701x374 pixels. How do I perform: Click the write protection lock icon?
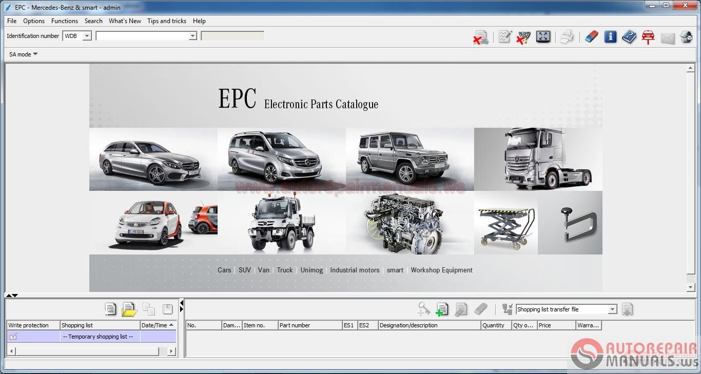(x=13, y=337)
